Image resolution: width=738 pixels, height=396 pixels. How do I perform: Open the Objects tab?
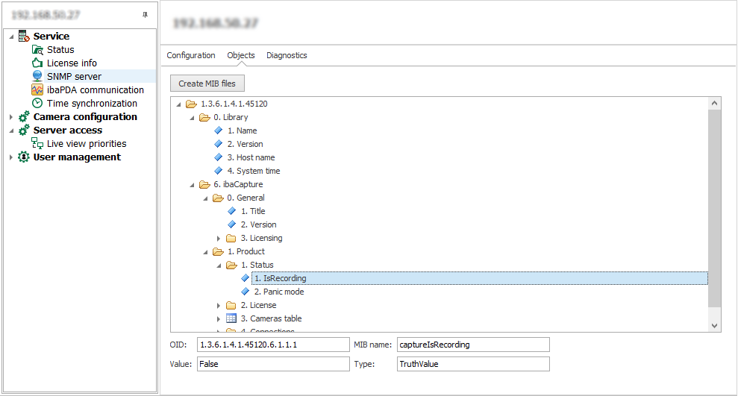click(240, 55)
